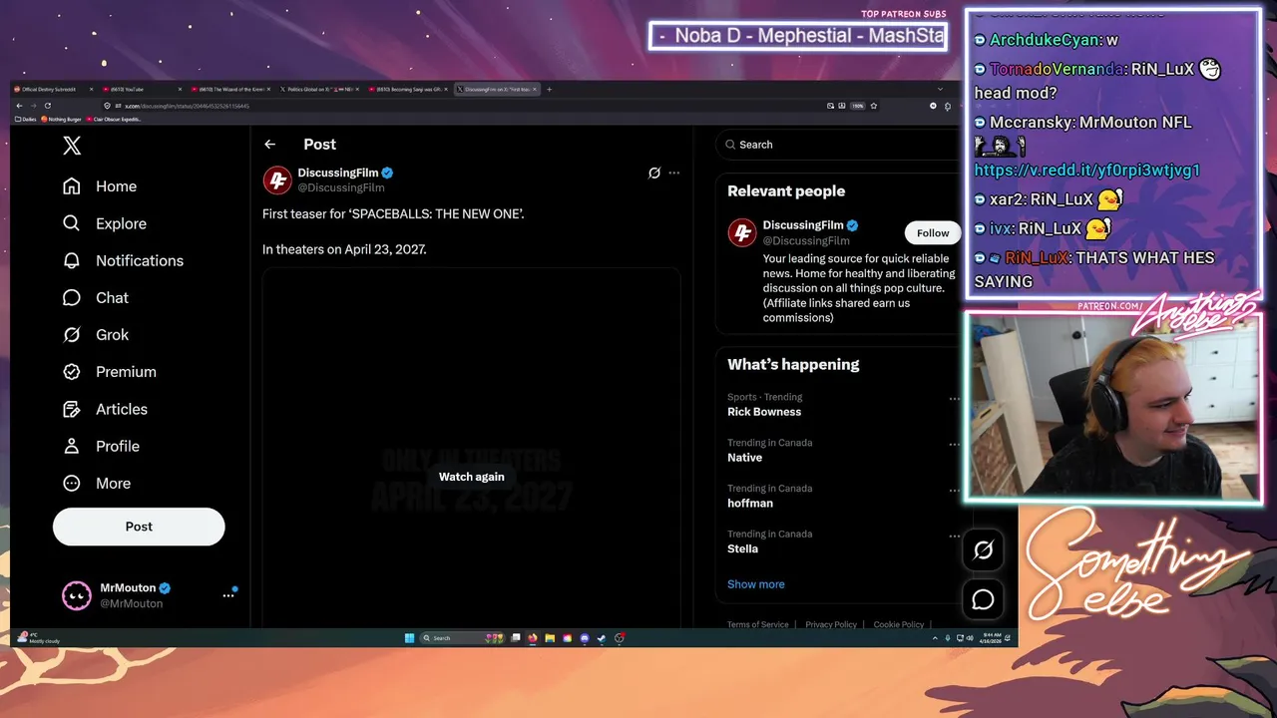Click the DiscussingFilm avatar on the post
This screenshot has height=718, width=1277.
(x=277, y=179)
